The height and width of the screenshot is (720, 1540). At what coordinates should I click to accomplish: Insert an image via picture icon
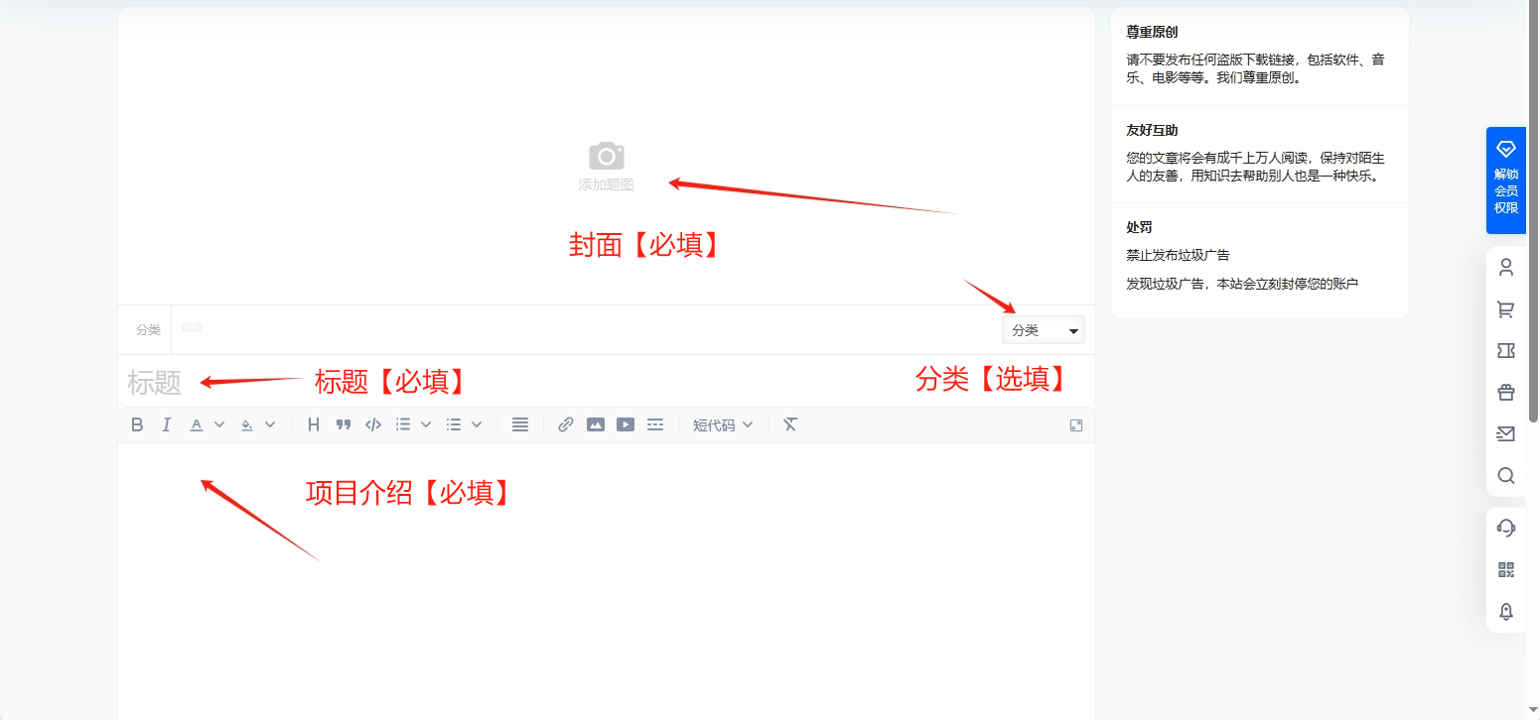[x=596, y=424]
